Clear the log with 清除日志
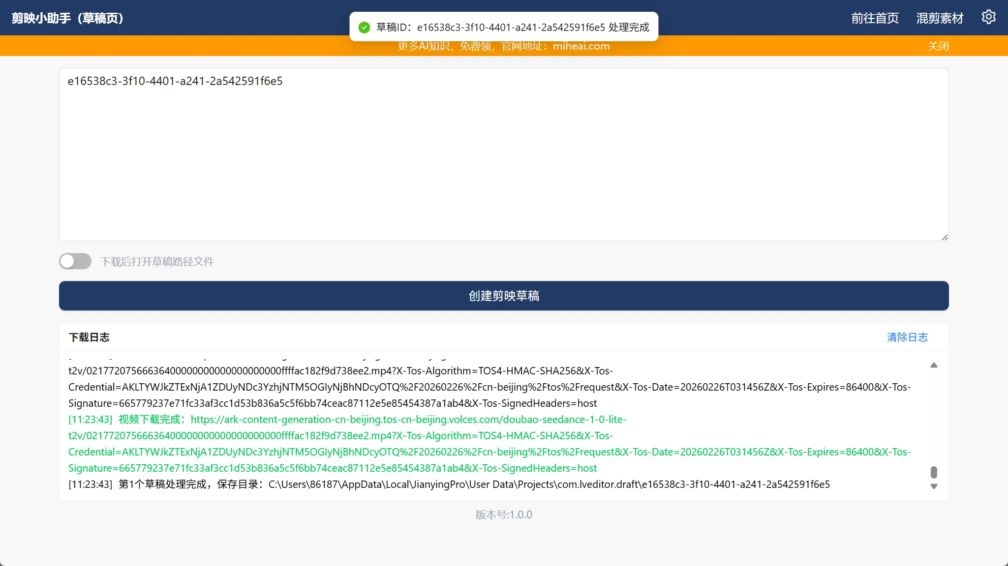 click(x=907, y=338)
